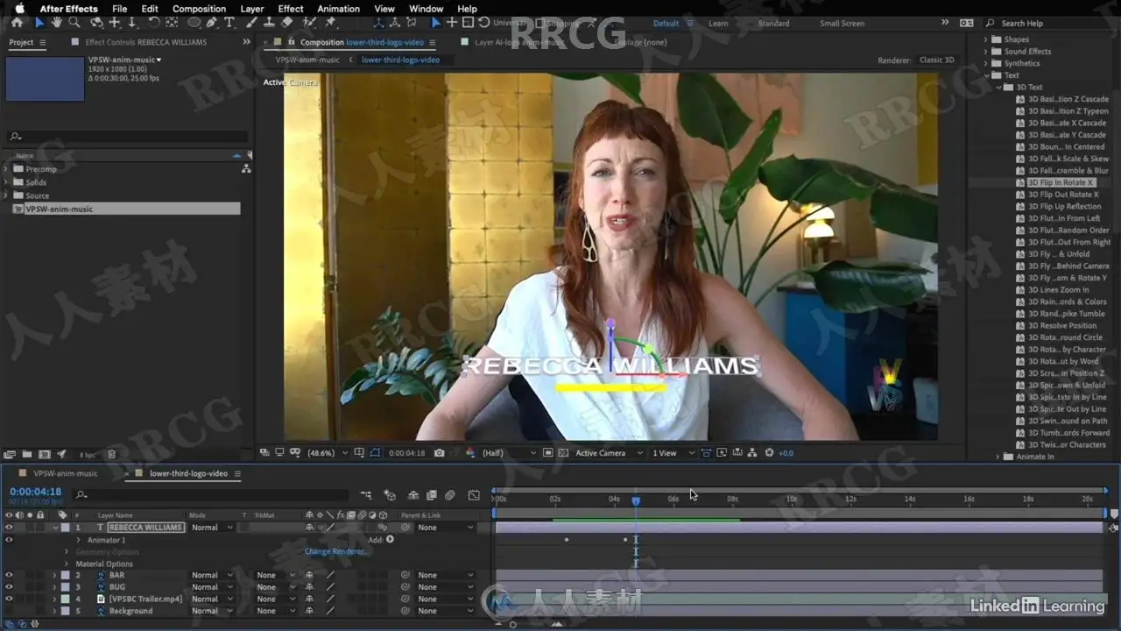Switch to the Standard workspace
Viewport: 1121px width, 631px height.
[x=773, y=24]
